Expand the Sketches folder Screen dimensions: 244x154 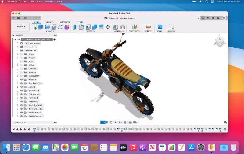[18, 72]
